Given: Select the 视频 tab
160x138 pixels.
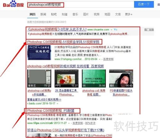Looking at the screenshot, I should coord(97,14).
